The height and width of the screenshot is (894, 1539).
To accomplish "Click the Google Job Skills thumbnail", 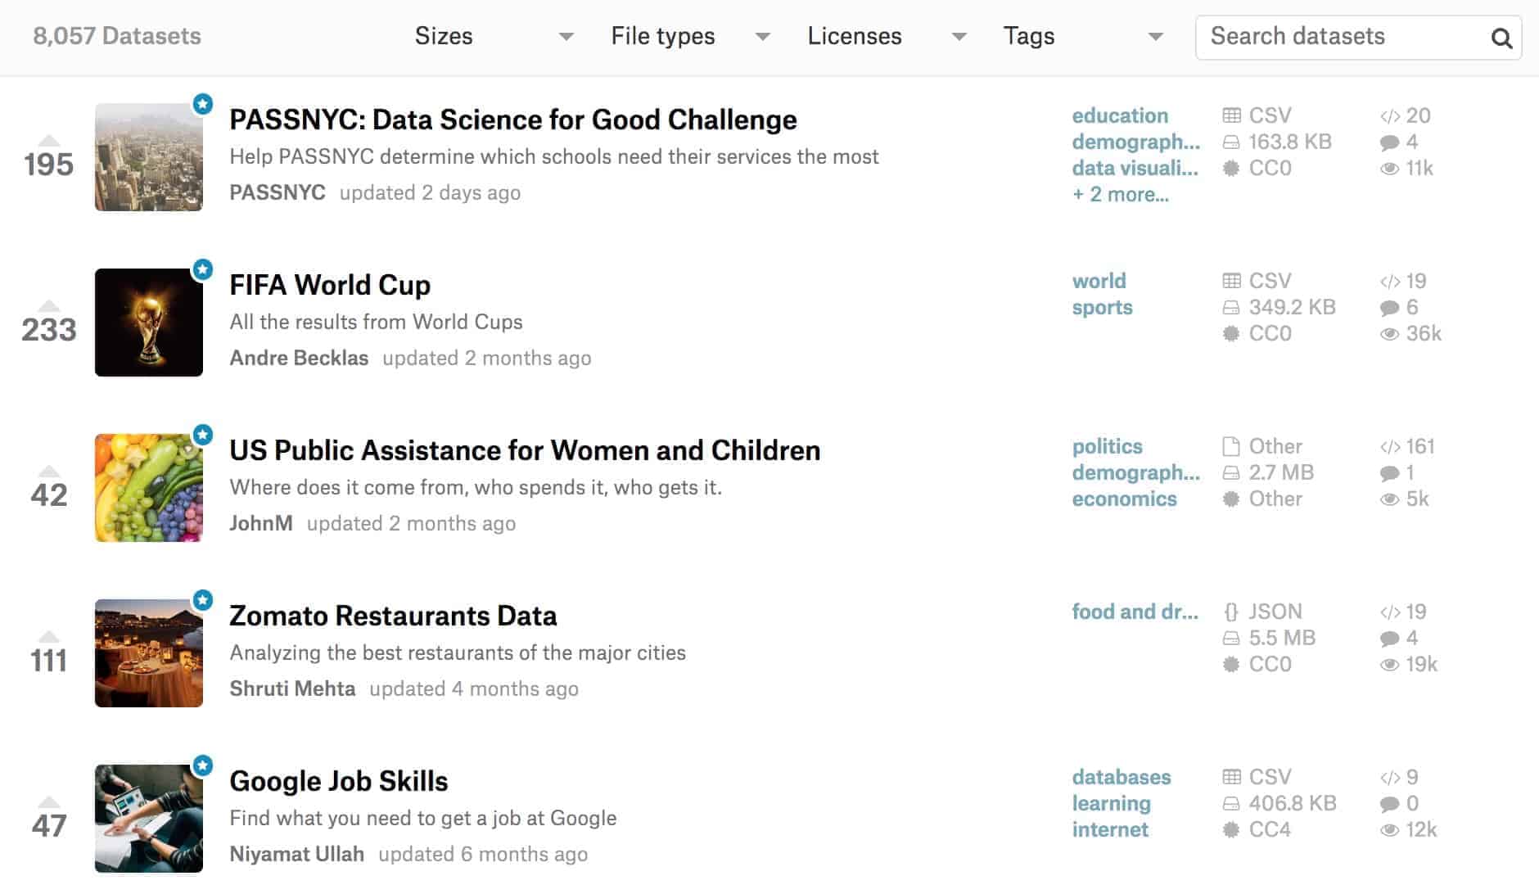I will coord(149,819).
